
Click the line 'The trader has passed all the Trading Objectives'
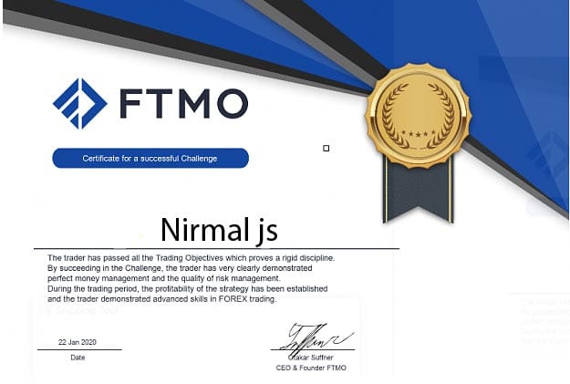[191, 258]
